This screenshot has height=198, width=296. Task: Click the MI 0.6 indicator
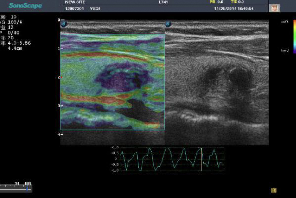216,2
